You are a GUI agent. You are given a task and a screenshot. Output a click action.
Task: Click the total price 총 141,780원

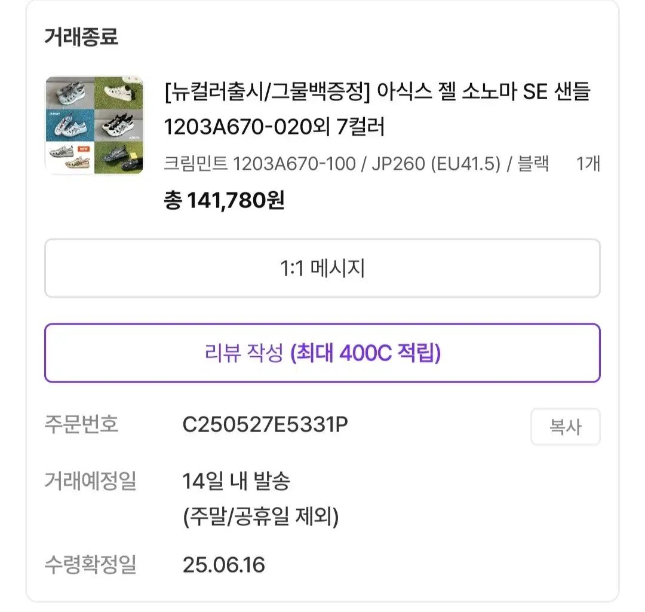tap(224, 200)
